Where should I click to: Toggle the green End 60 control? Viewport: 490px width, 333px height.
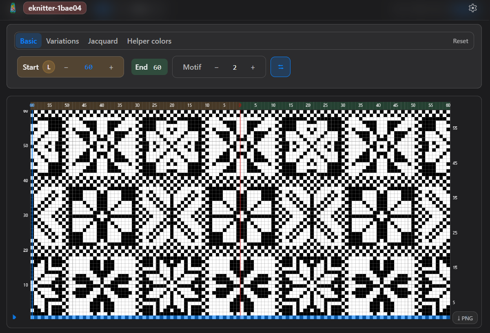pos(149,67)
